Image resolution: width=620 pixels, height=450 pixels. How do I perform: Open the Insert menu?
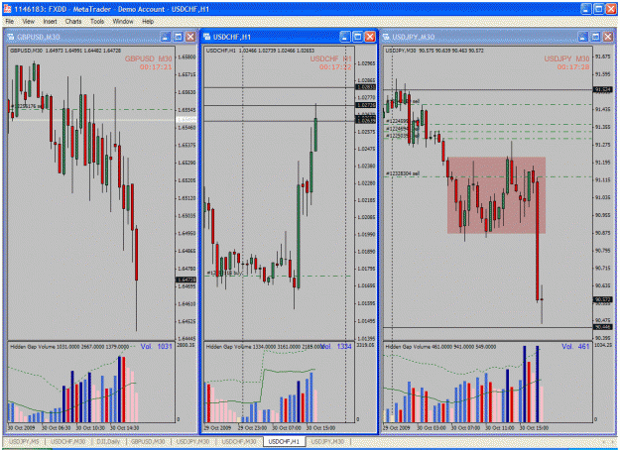[x=50, y=22]
